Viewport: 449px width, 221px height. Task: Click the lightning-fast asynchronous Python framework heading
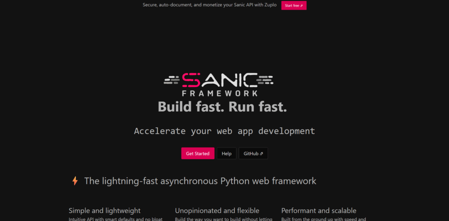(x=200, y=181)
